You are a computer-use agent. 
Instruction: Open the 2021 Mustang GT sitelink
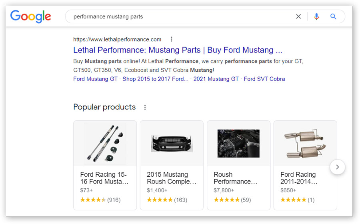pos(216,79)
